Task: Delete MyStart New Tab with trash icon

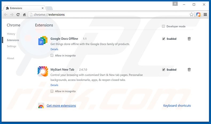Action: click(189, 70)
